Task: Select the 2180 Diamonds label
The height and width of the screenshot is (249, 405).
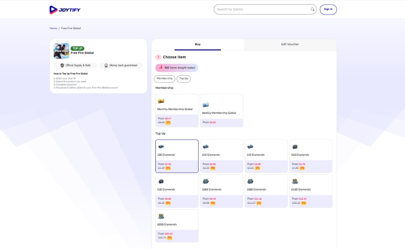Action: (301, 189)
